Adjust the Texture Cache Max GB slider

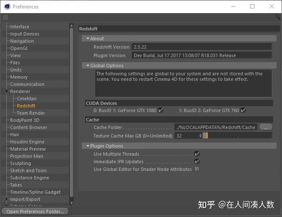coord(237,136)
